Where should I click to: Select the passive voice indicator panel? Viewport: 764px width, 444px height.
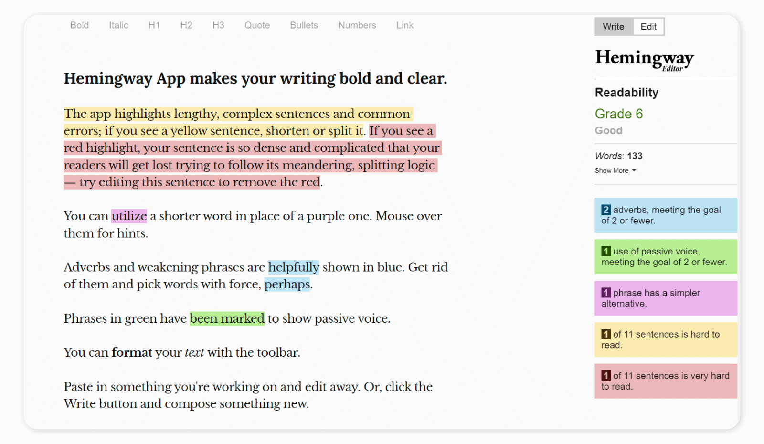[x=666, y=256]
